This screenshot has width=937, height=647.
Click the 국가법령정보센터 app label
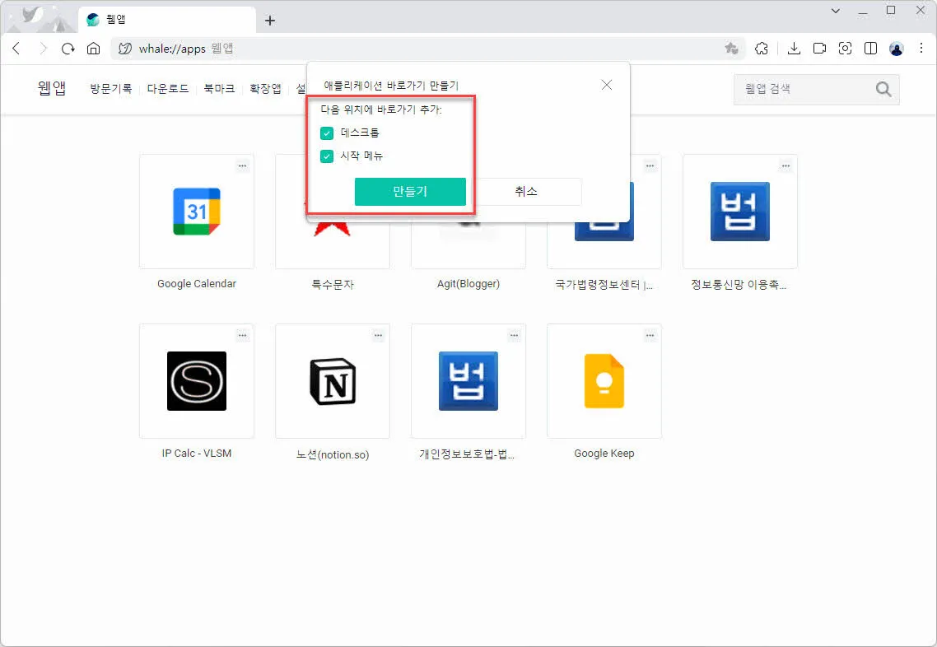(x=604, y=285)
